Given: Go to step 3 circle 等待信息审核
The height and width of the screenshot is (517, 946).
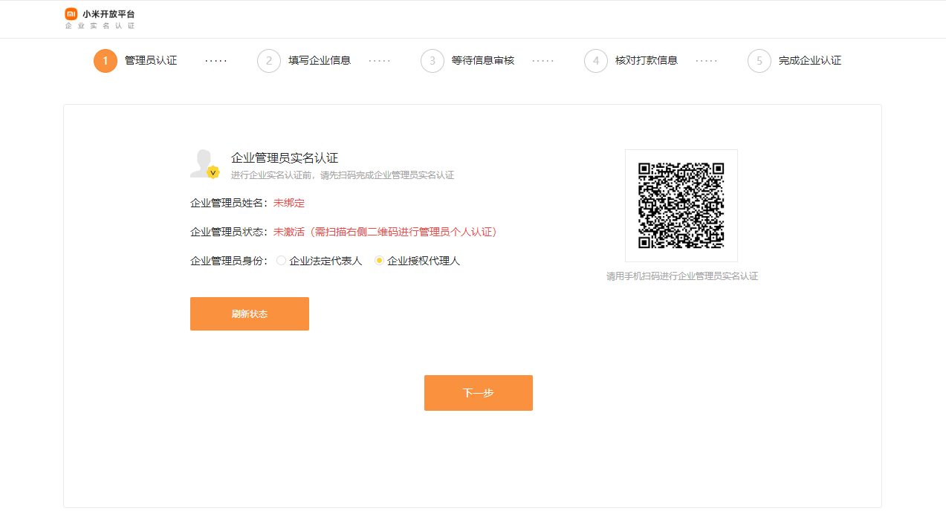Looking at the screenshot, I should point(432,61).
